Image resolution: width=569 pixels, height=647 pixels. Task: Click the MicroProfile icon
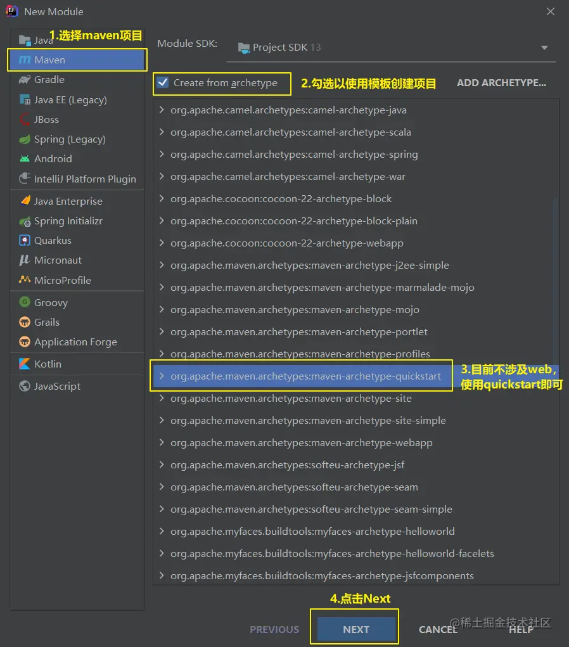(x=25, y=279)
